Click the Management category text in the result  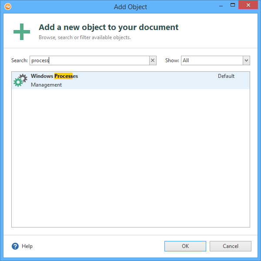pos(46,85)
